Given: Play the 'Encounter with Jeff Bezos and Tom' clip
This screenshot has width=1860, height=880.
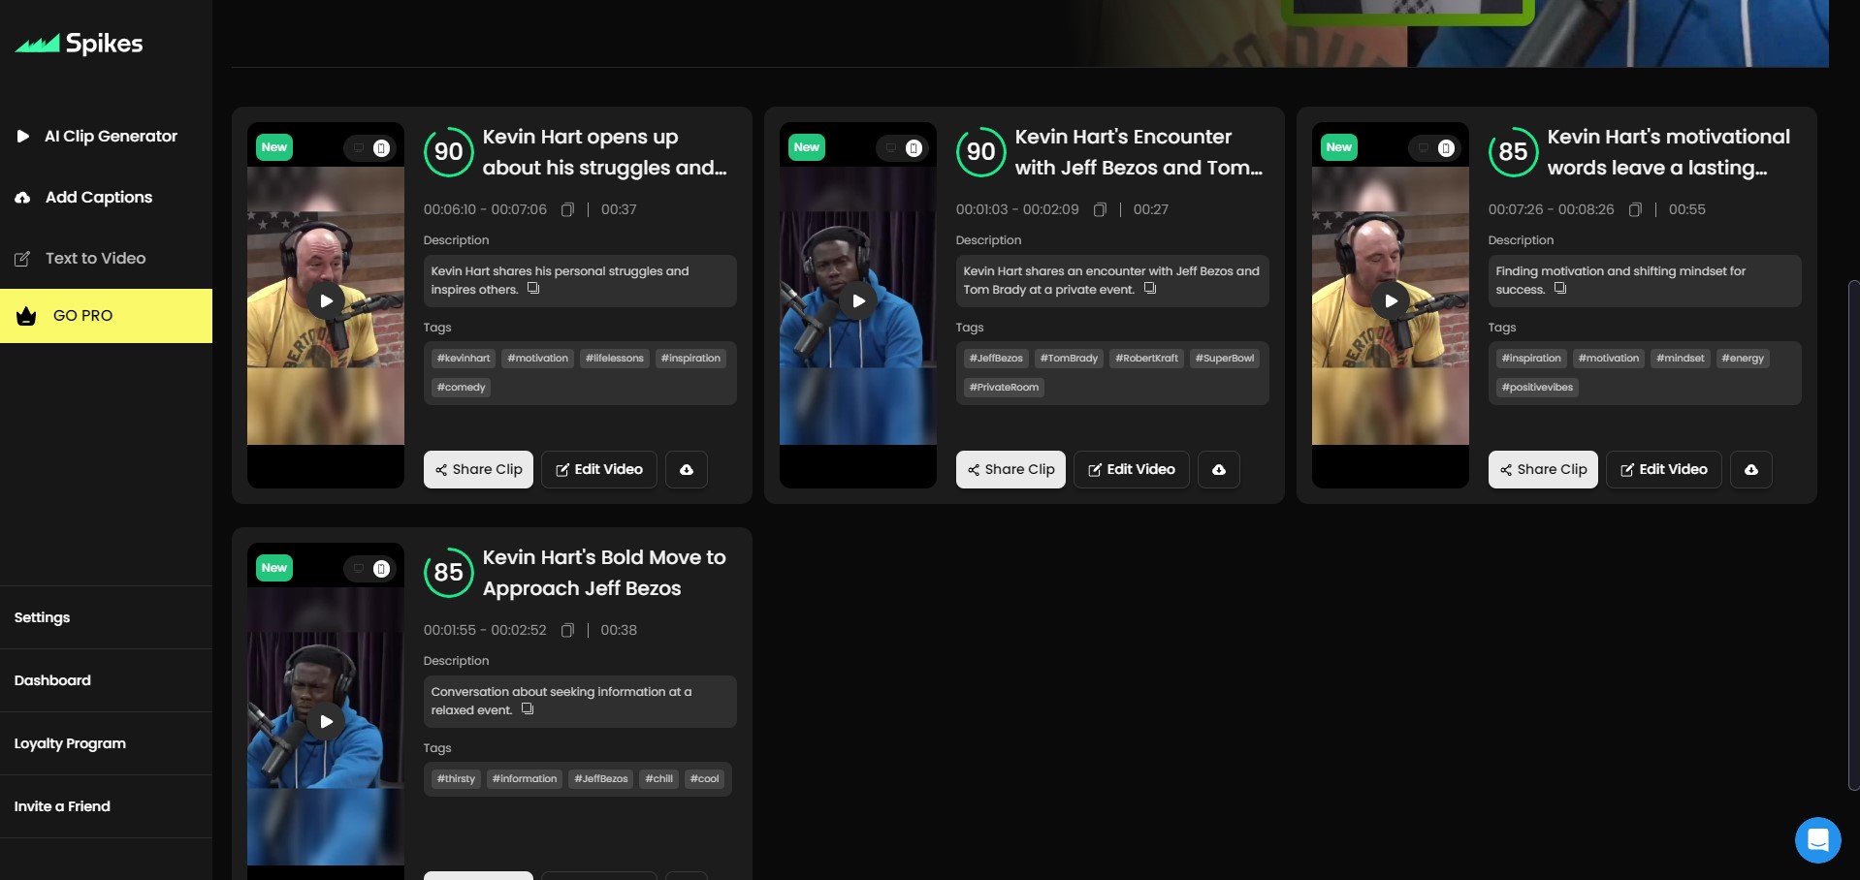Looking at the screenshot, I should point(858,300).
